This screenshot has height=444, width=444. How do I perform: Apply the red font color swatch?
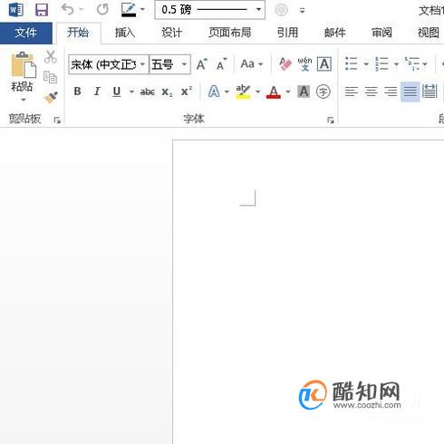[274, 92]
